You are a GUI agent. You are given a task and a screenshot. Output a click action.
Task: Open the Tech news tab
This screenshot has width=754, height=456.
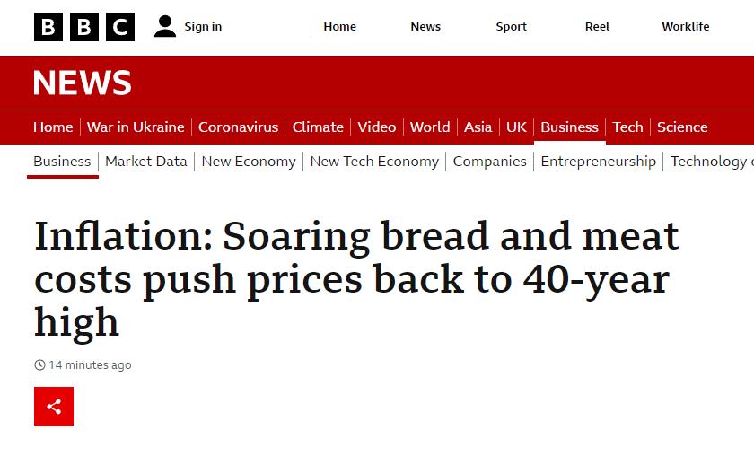627,127
